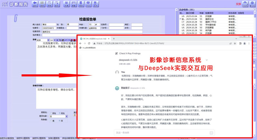257x140 pixels.
Task: Open a new browser tab with plus
Action: click(x=114, y=39)
